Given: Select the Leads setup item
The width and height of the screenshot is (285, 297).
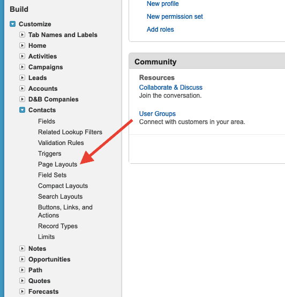Looking at the screenshot, I should [37, 78].
